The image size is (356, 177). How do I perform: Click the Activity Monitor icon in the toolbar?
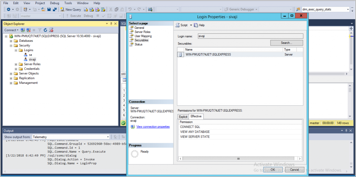[x=150, y=9]
